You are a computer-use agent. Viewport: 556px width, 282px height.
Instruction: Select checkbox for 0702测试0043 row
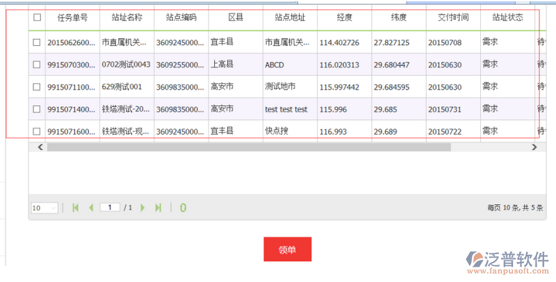[x=37, y=65]
